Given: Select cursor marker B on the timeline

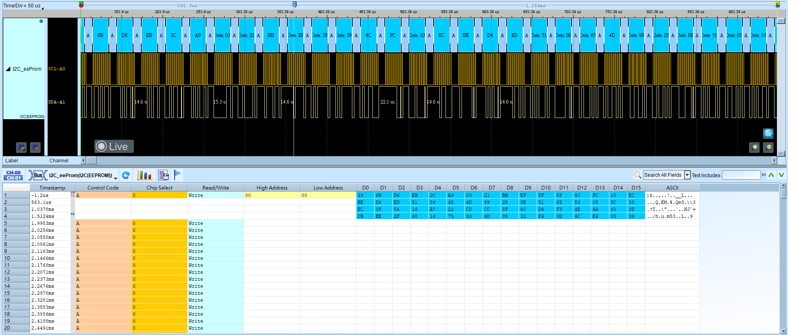Looking at the screenshot, I should tap(777, 5).
